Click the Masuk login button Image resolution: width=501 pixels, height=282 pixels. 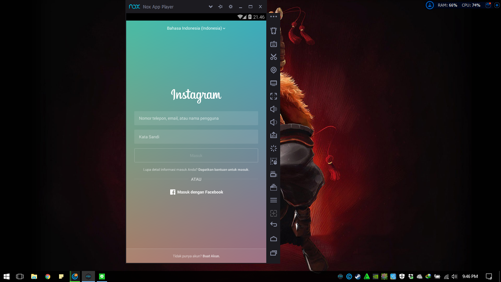(x=196, y=155)
